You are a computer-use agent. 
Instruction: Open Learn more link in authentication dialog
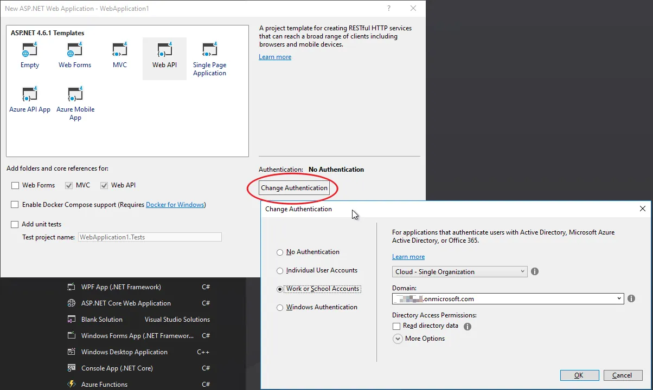tap(408, 257)
